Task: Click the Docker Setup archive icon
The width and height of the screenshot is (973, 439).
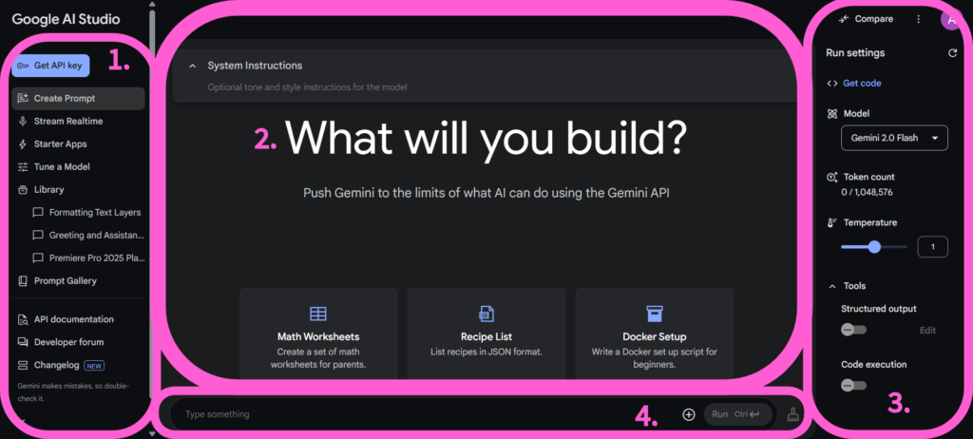Action: 655,314
